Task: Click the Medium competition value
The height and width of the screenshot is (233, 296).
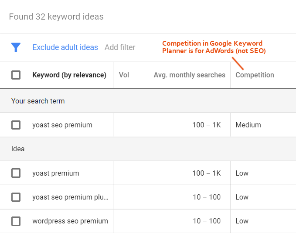Action: (x=248, y=125)
